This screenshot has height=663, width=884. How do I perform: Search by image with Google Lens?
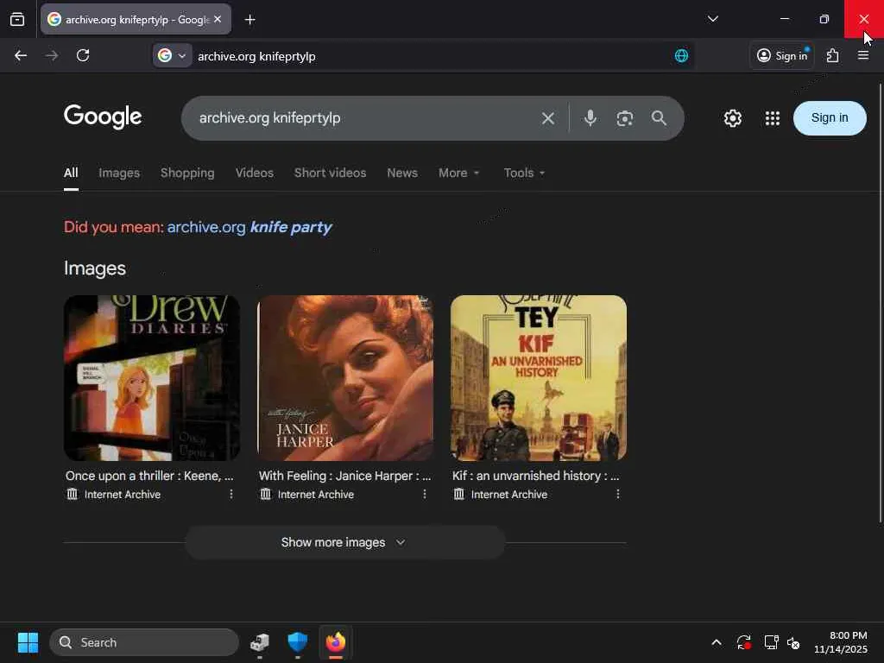tap(625, 118)
